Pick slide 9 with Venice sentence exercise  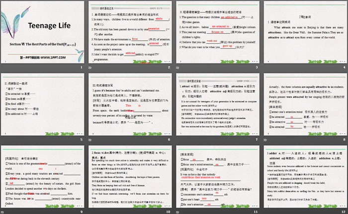point(43,176)
